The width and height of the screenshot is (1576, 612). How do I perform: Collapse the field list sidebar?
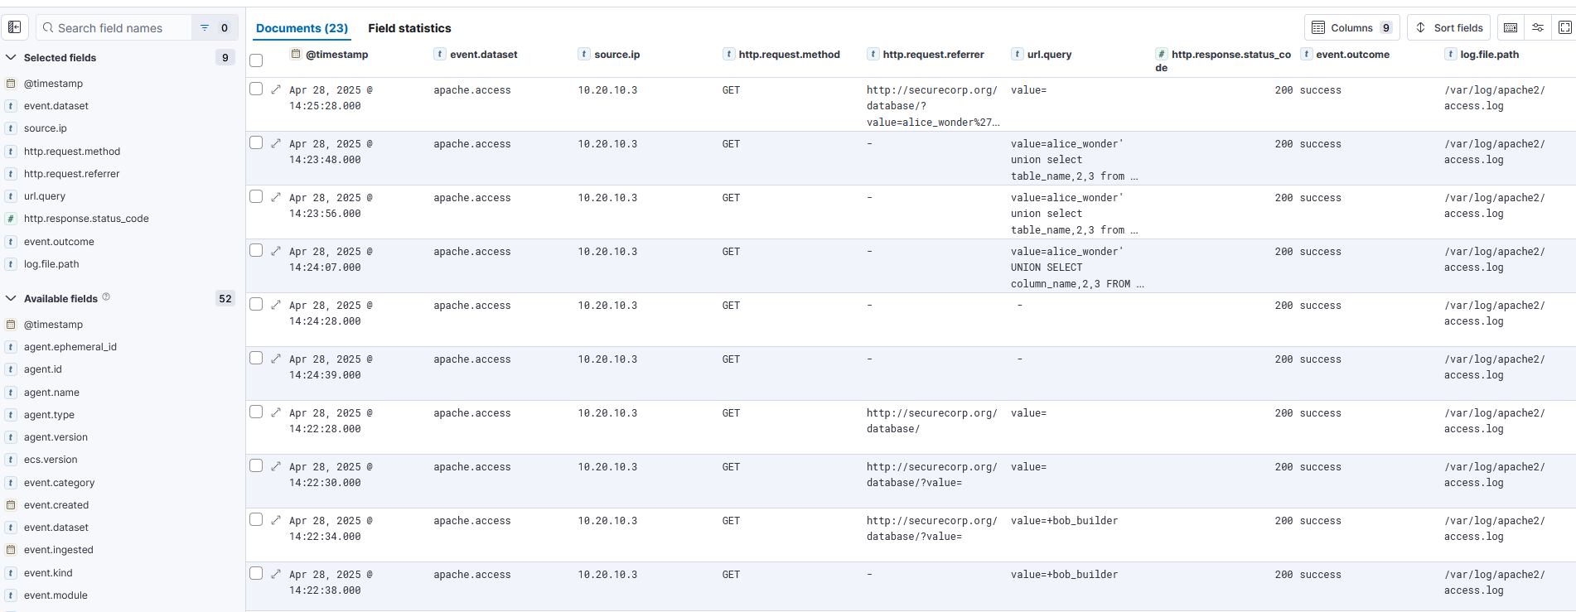15,27
